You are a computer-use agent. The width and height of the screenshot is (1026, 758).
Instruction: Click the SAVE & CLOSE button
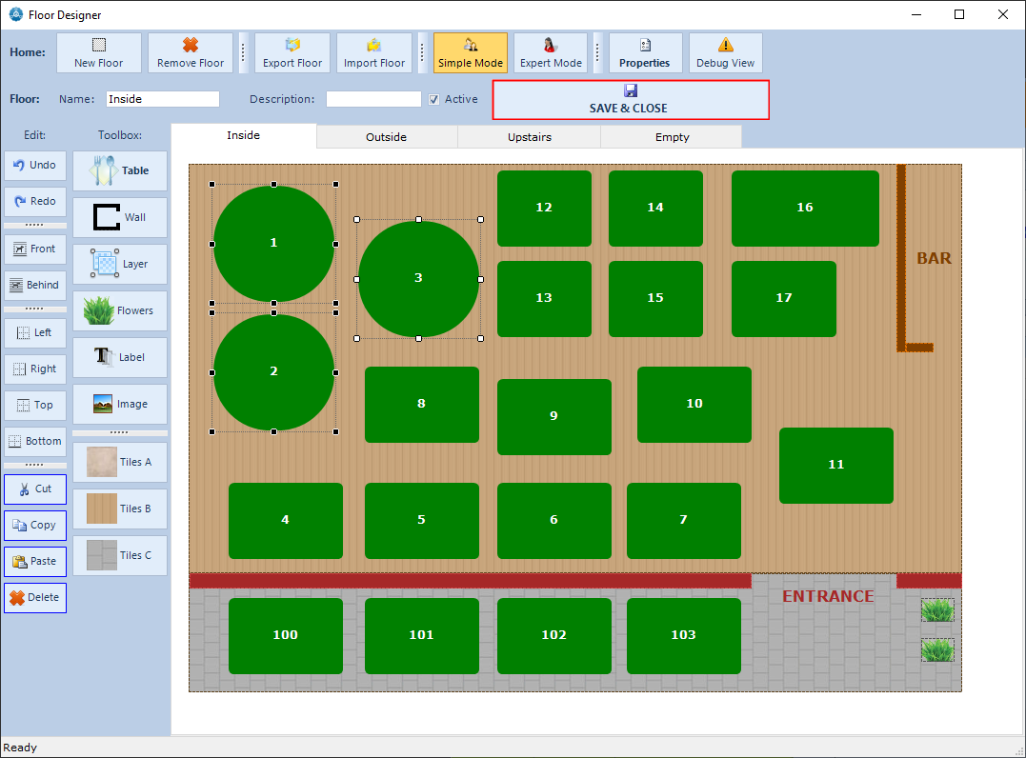pyautogui.click(x=630, y=100)
